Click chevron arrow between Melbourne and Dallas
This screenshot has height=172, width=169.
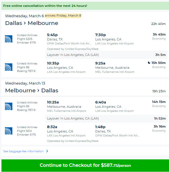click(x=38, y=91)
